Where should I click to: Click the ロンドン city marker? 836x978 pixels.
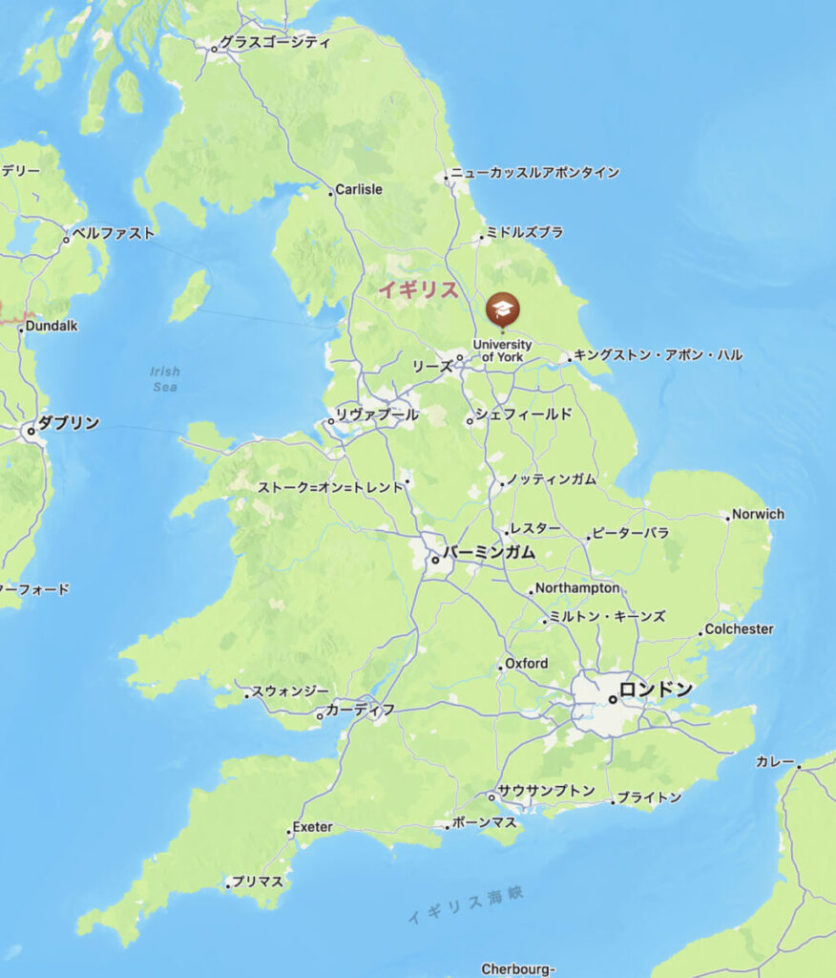pyautogui.click(x=613, y=700)
